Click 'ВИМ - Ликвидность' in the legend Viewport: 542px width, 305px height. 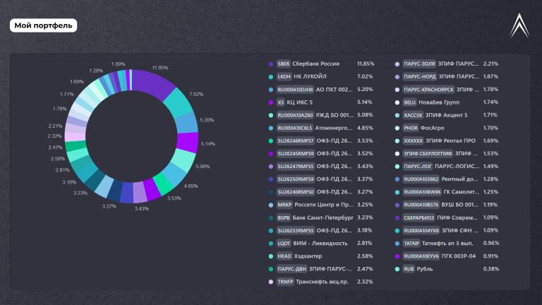[320, 244]
